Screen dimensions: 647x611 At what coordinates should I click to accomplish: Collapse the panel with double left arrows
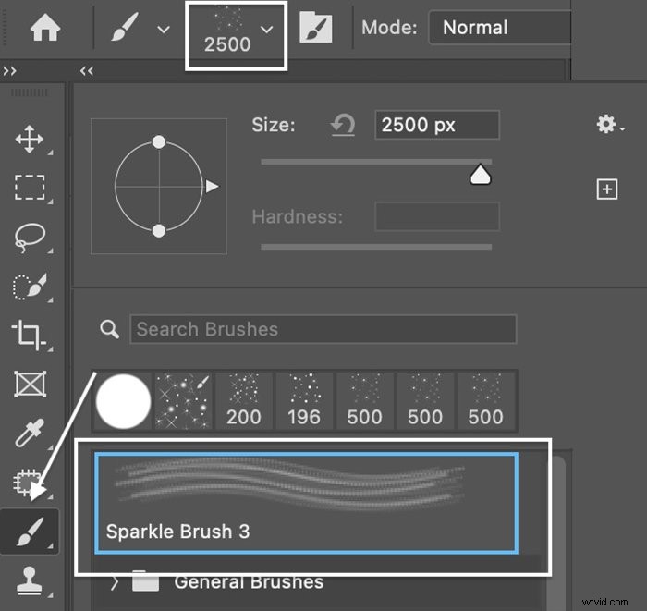(87, 71)
